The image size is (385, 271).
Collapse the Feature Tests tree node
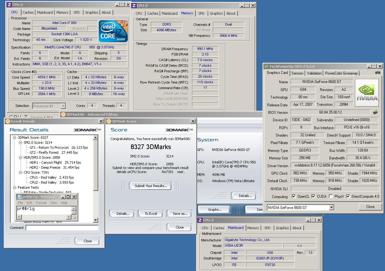click(x=14, y=187)
